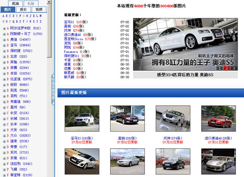244x177 pixels.
Task: Expand the 本田 (10254) node
Action: click(x=4, y=74)
